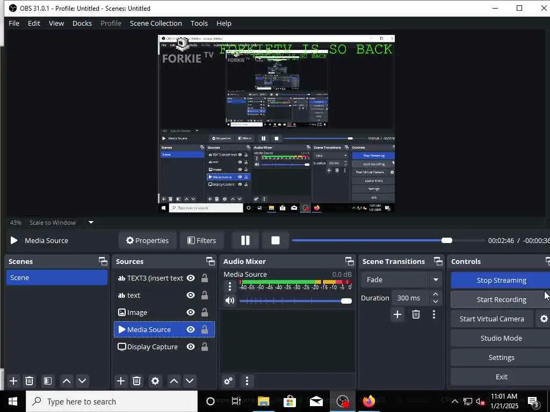Open the Edit menu

coord(34,23)
